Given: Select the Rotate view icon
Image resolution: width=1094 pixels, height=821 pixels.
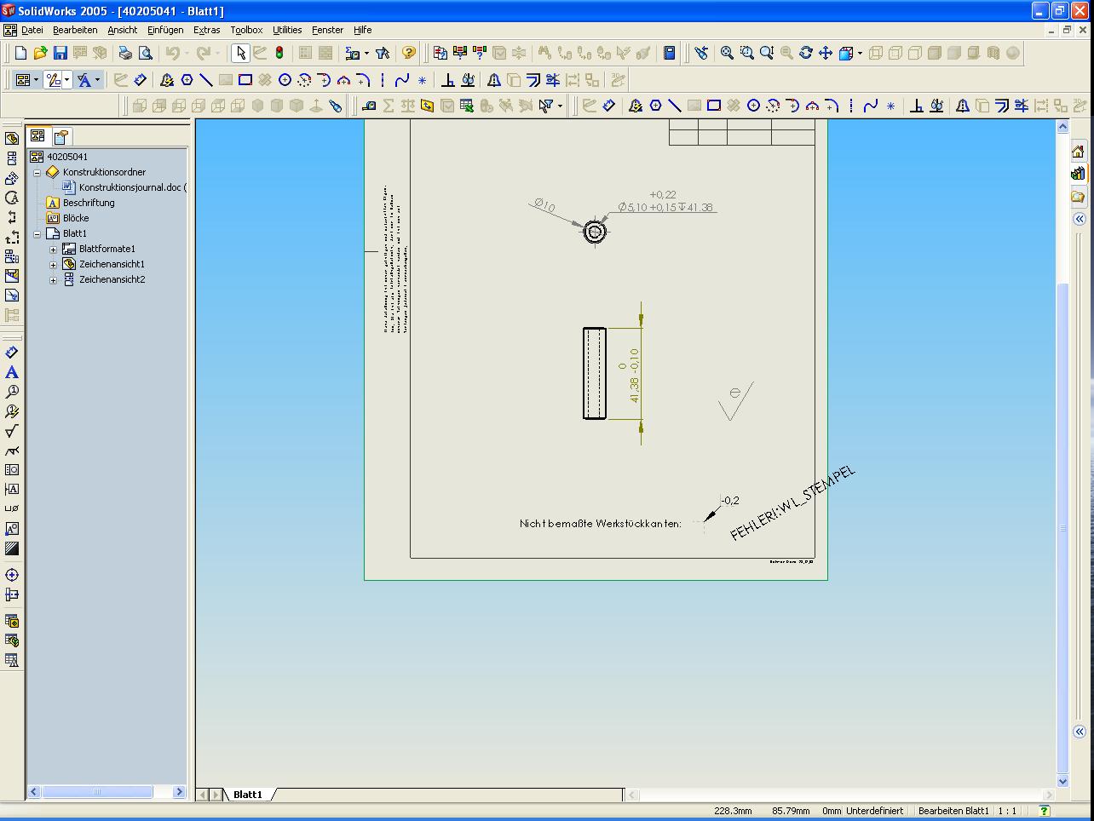Looking at the screenshot, I should [806, 53].
